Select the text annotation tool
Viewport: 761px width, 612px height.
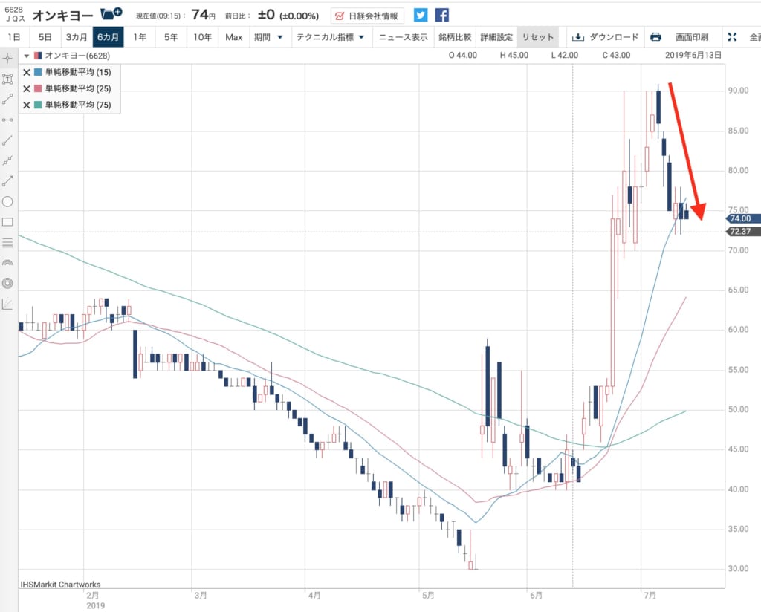(x=8, y=78)
